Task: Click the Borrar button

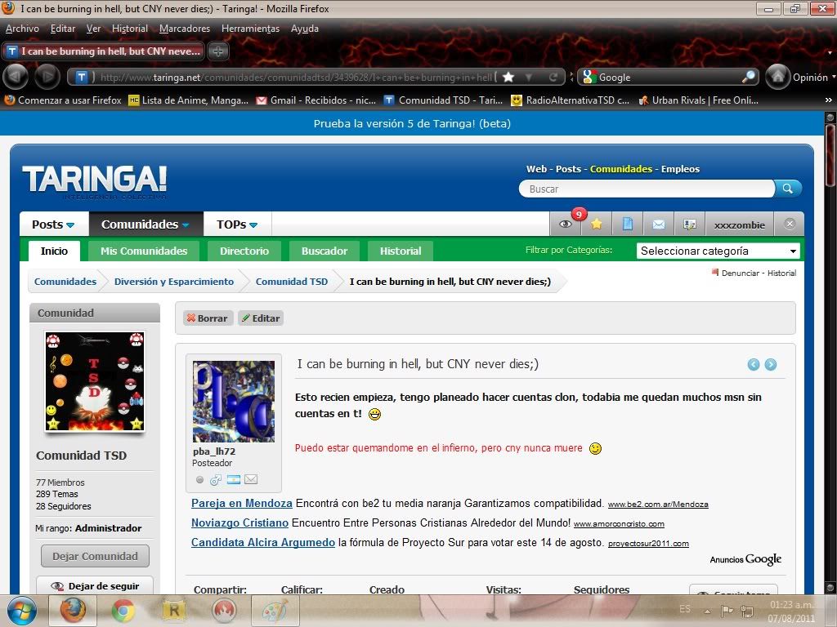Action: 207,318
